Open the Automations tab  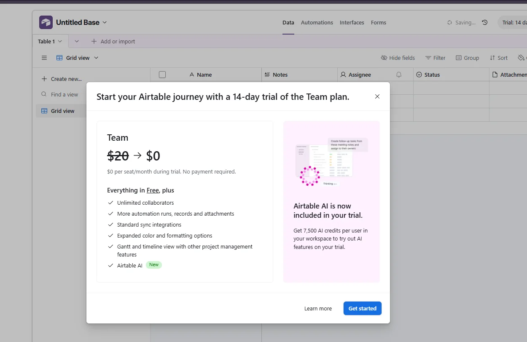pyautogui.click(x=317, y=23)
